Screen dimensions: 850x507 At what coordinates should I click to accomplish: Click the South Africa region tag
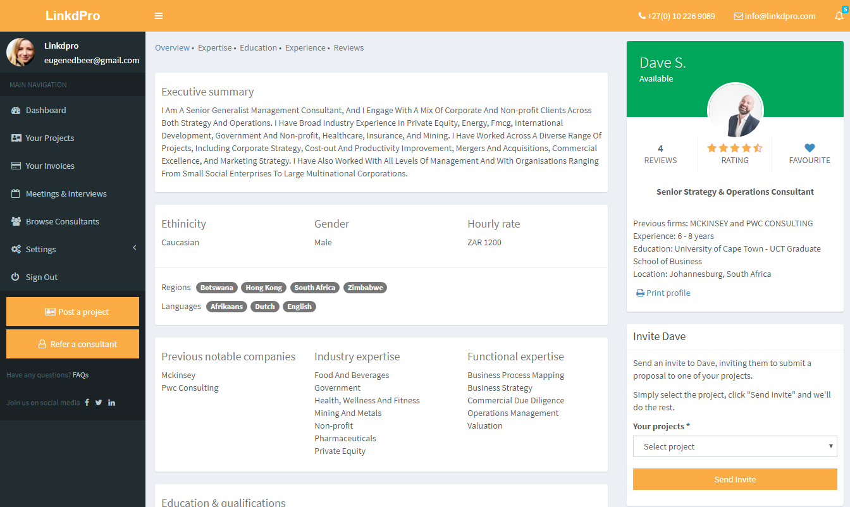pyautogui.click(x=315, y=288)
